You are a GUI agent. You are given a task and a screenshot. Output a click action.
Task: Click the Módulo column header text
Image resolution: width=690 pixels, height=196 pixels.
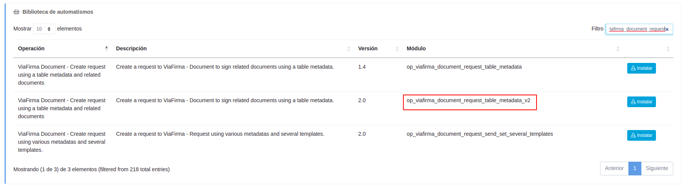pos(416,48)
